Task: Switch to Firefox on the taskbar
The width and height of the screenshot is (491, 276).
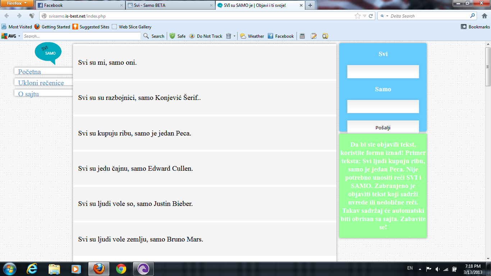Action: point(99,269)
